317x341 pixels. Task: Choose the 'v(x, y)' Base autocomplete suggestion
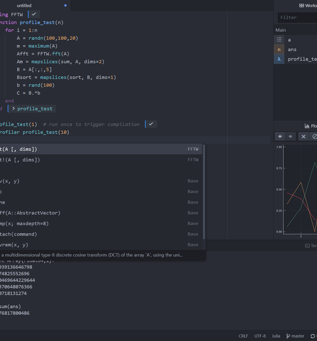coord(101,181)
